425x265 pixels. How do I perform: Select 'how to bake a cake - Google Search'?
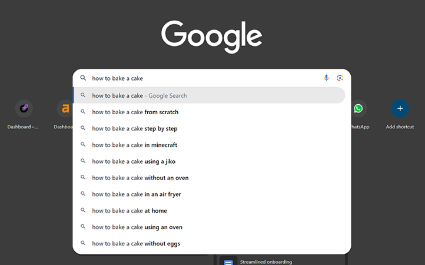point(139,96)
